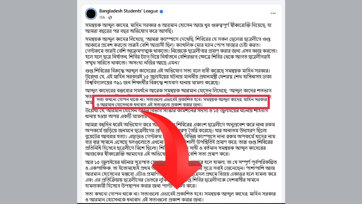Click the blue verified badge icon
The image size is (362, 204).
coord(161,11)
